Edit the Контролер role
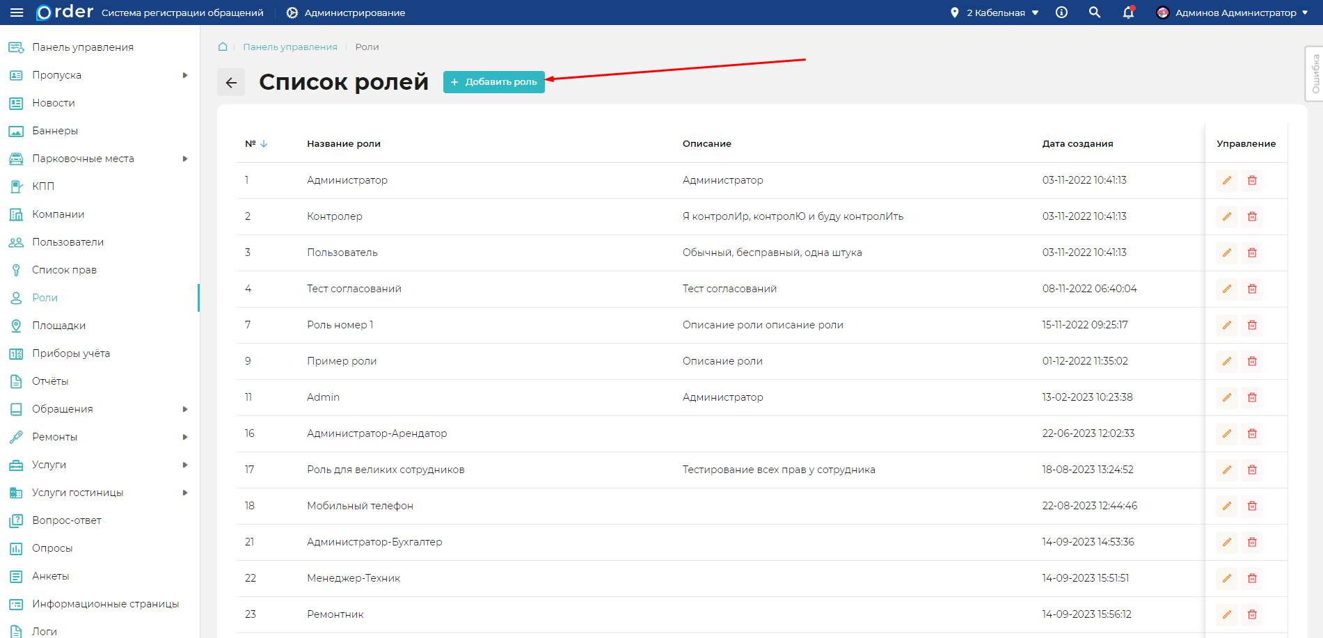 click(1226, 216)
